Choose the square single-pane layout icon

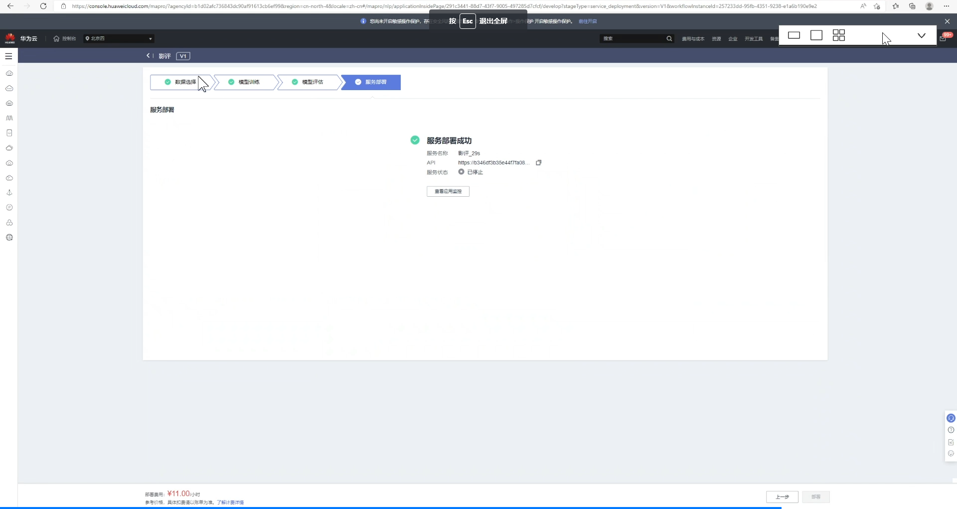pyautogui.click(x=816, y=35)
